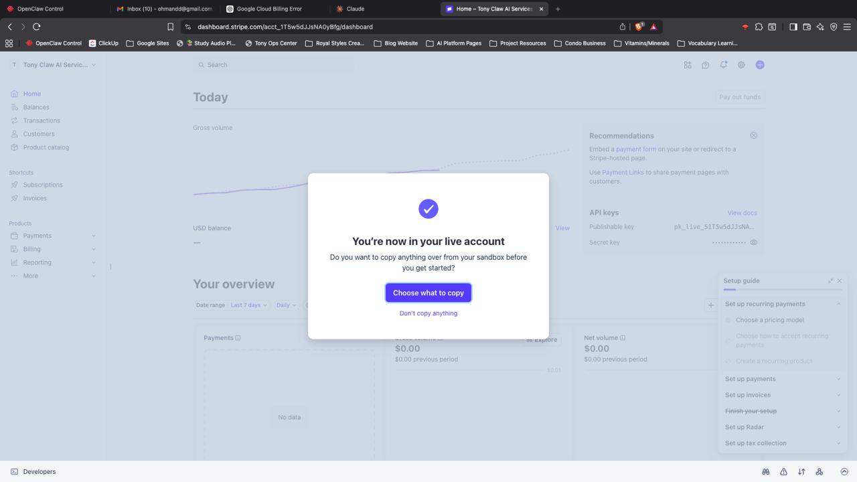The image size is (857, 482).
Task: Open Tony Claw AI account switcher dropdown
Action: 54,65
